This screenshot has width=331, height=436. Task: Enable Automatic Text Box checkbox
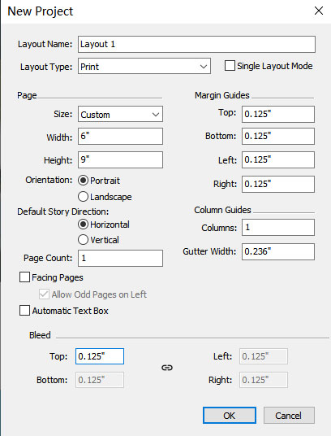tap(24, 311)
